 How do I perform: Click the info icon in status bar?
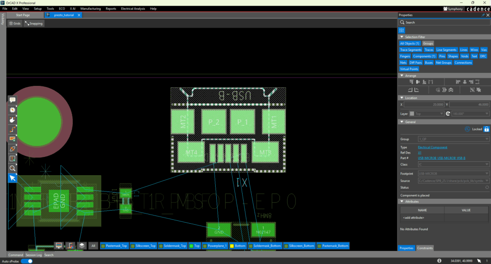[x=440, y=261]
